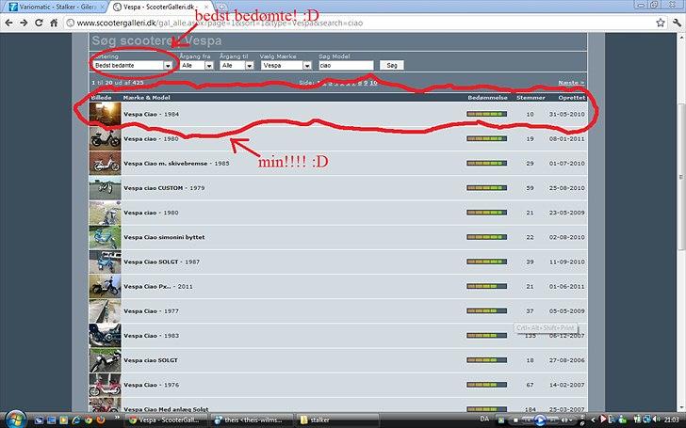Click rating bar of Vespa Ciao Px 2011
Screen dimensions: 686x428
tap(486, 285)
